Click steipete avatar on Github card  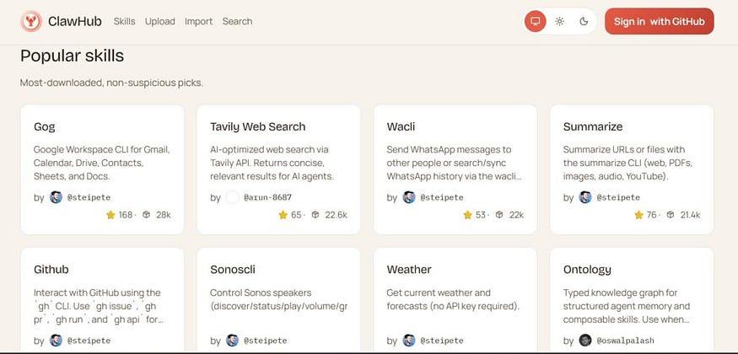(x=56, y=341)
